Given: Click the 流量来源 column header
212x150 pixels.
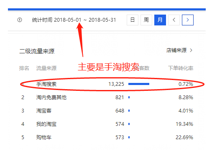Looking at the screenshot, I should click(46, 68).
